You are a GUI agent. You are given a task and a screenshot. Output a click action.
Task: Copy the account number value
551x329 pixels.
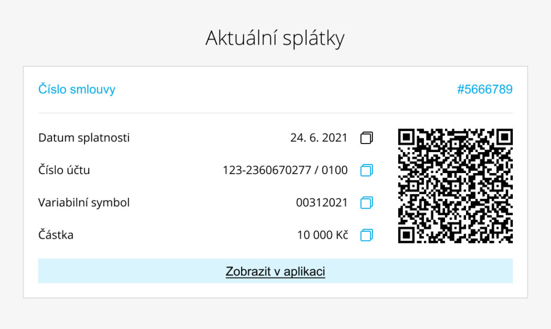pos(366,170)
